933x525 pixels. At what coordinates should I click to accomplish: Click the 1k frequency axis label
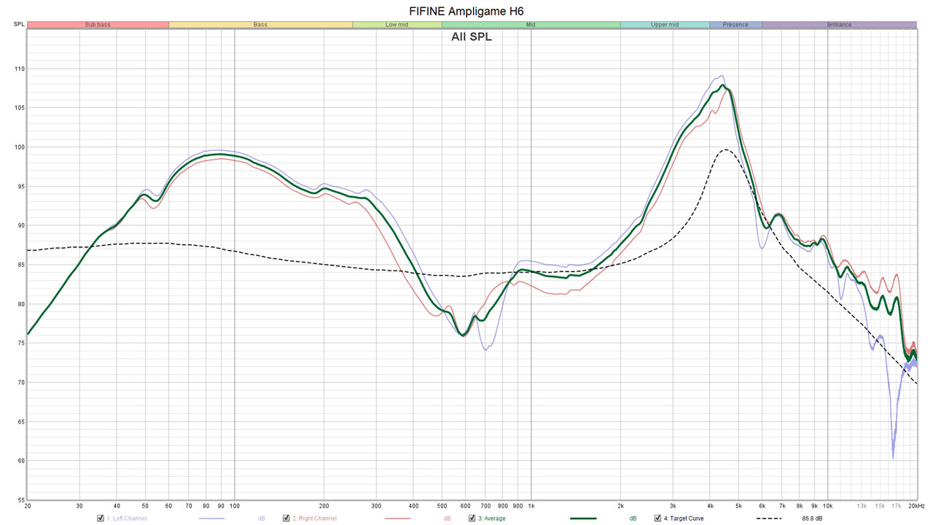click(531, 505)
